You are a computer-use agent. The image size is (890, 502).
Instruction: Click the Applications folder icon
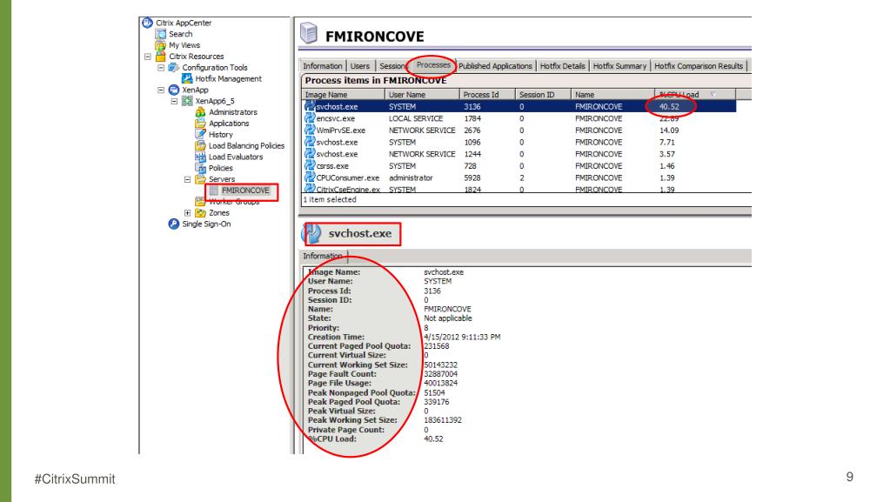click(200, 124)
